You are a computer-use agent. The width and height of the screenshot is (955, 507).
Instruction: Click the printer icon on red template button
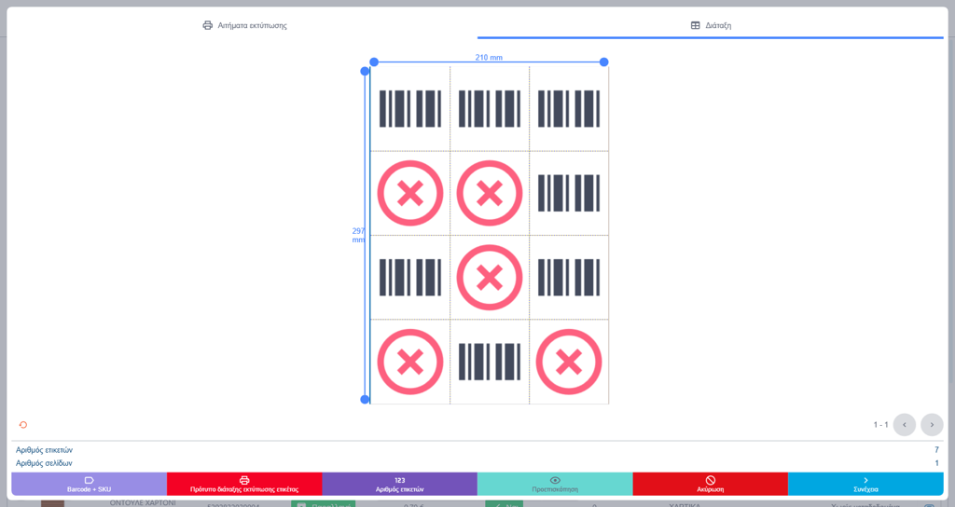(x=244, y=480)
